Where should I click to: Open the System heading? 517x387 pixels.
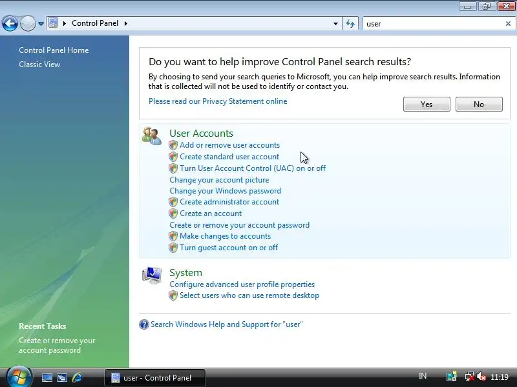(185, 273)
